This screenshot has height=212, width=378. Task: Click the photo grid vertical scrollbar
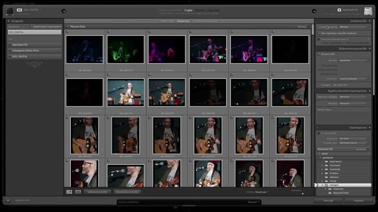point(312,29)
